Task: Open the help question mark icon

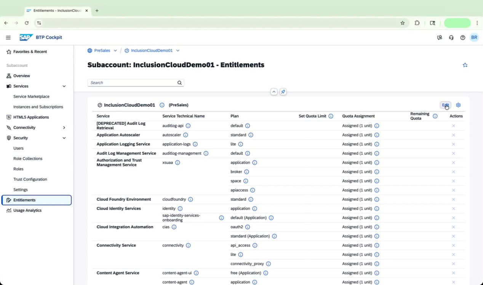Action: 462,38
